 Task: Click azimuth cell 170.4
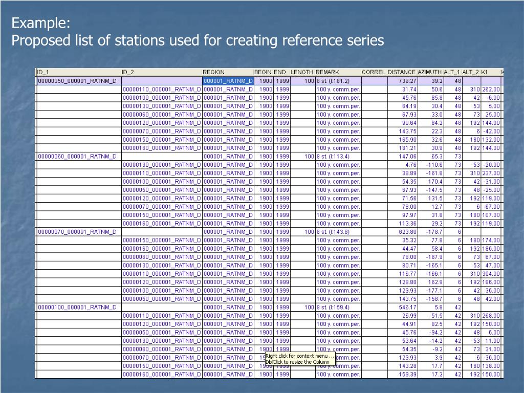[430, 182]
